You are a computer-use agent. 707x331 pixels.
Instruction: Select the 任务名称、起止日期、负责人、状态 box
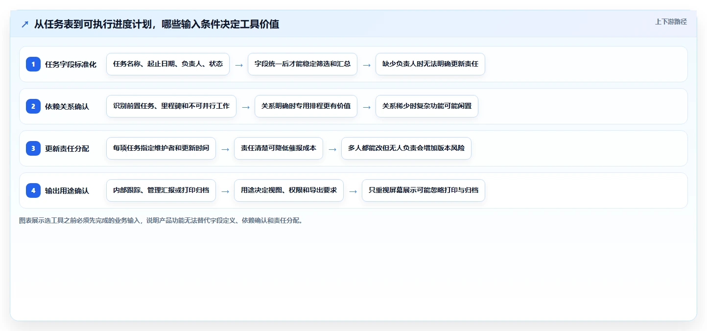[x=168, y=64]
